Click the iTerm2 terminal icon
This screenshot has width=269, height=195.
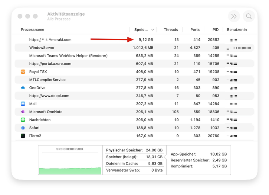click(x=23, y=136)
